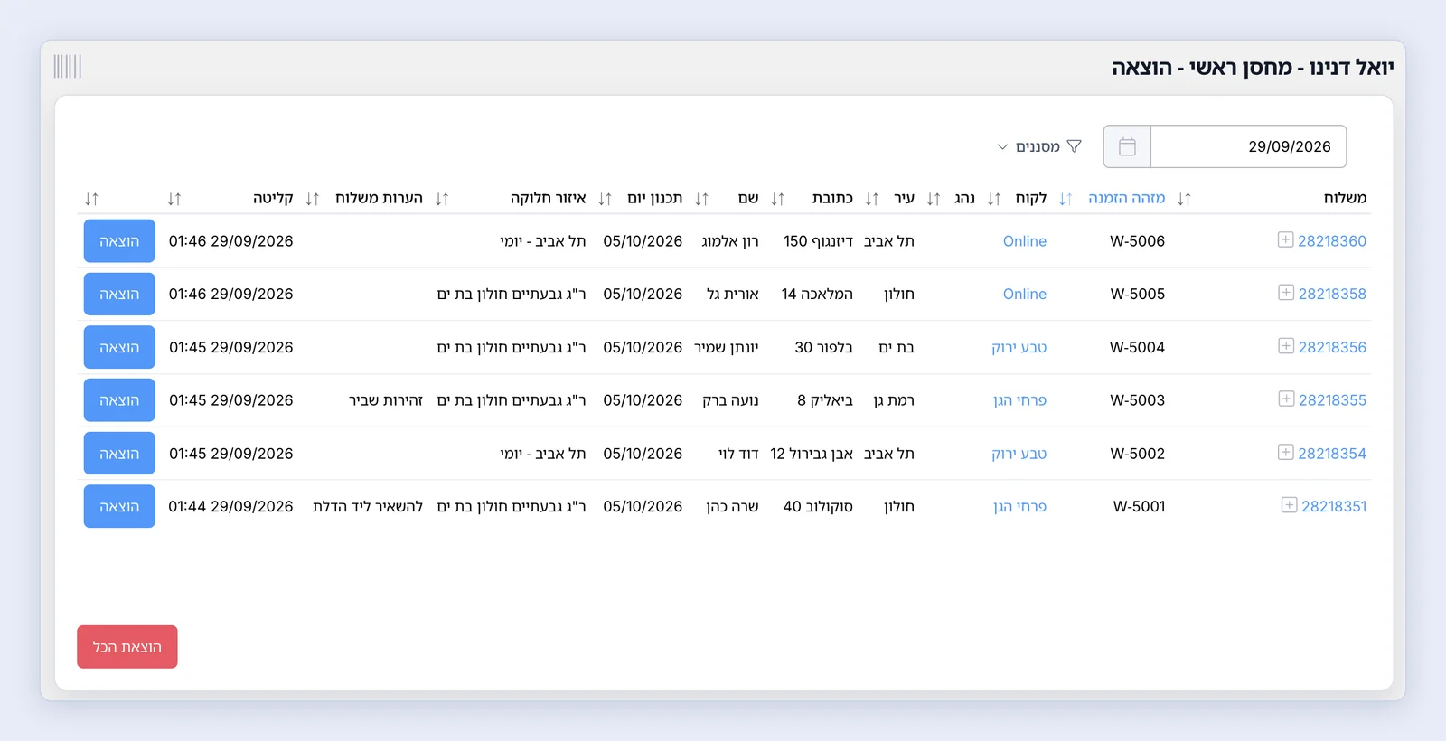Click the red הוצאת הכל button
This screenshot has width=1446, height=741.
(127, 647)
